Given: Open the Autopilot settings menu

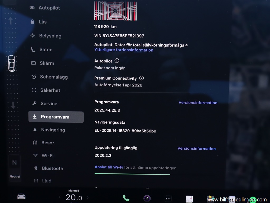Looking at the screenshot, I should [49, 8].
